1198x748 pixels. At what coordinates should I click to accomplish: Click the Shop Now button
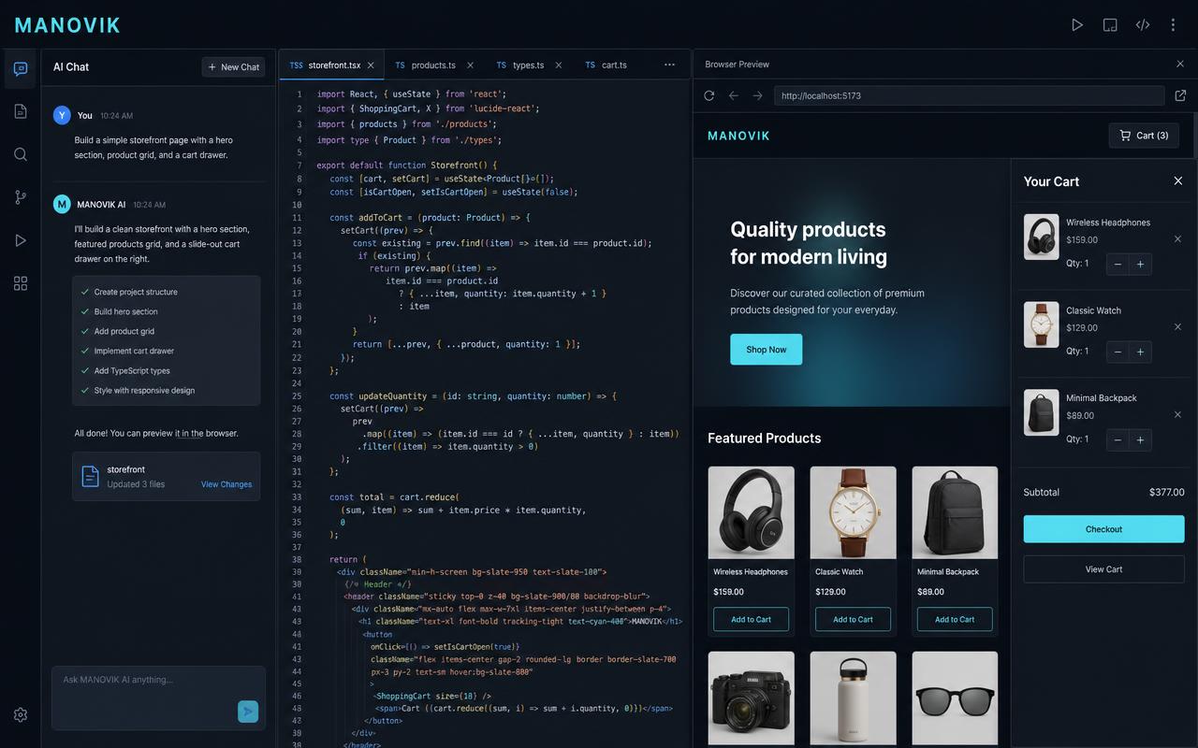[766, 350]
